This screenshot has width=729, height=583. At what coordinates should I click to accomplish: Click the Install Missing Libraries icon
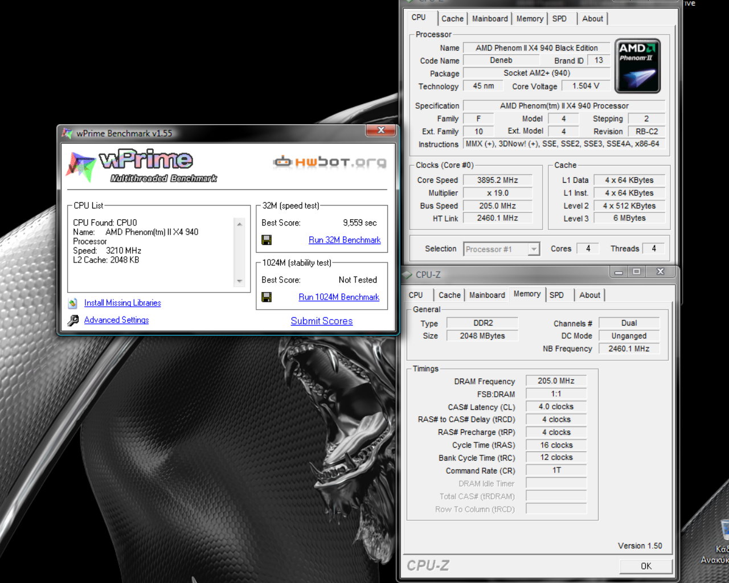pyautogui.click(x=72, y=303)
